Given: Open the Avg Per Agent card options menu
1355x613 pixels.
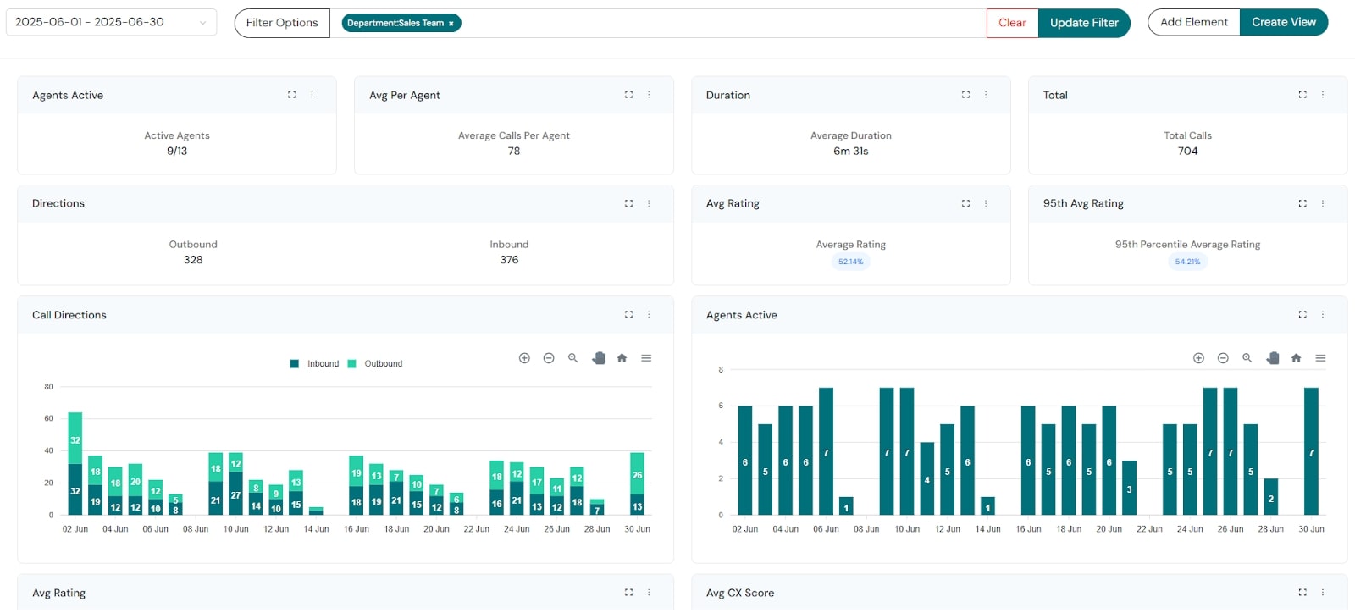Looking at the screenshot, I should point(649,95).
